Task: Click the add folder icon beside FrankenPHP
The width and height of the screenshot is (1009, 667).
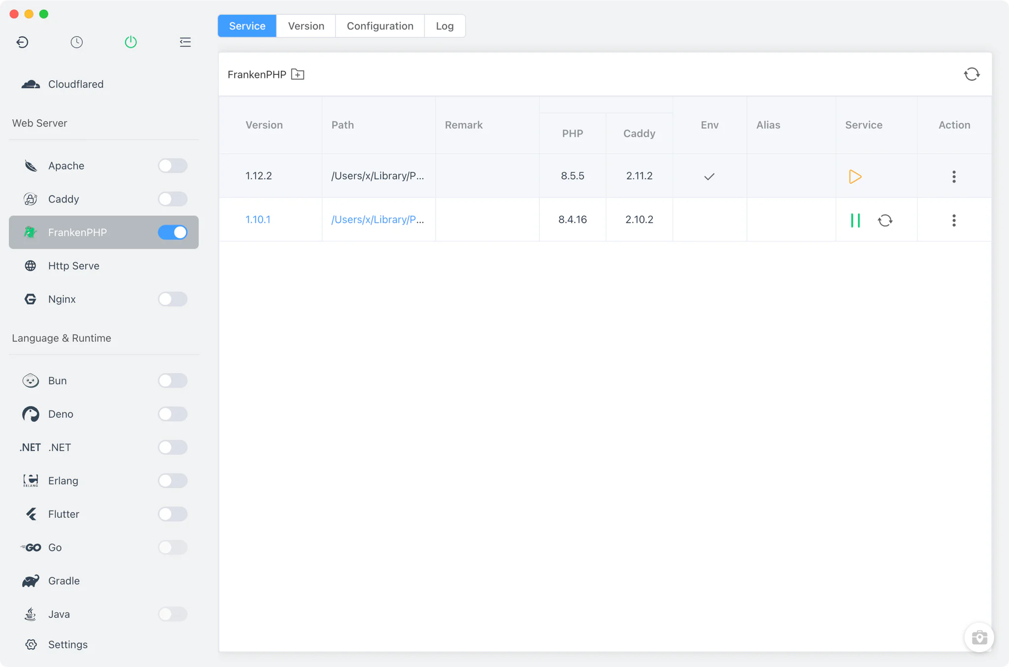Action: [x=298, y=74]
